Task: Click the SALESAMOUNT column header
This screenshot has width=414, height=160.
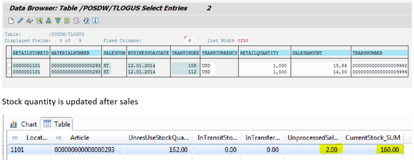Action: (321, 53)
